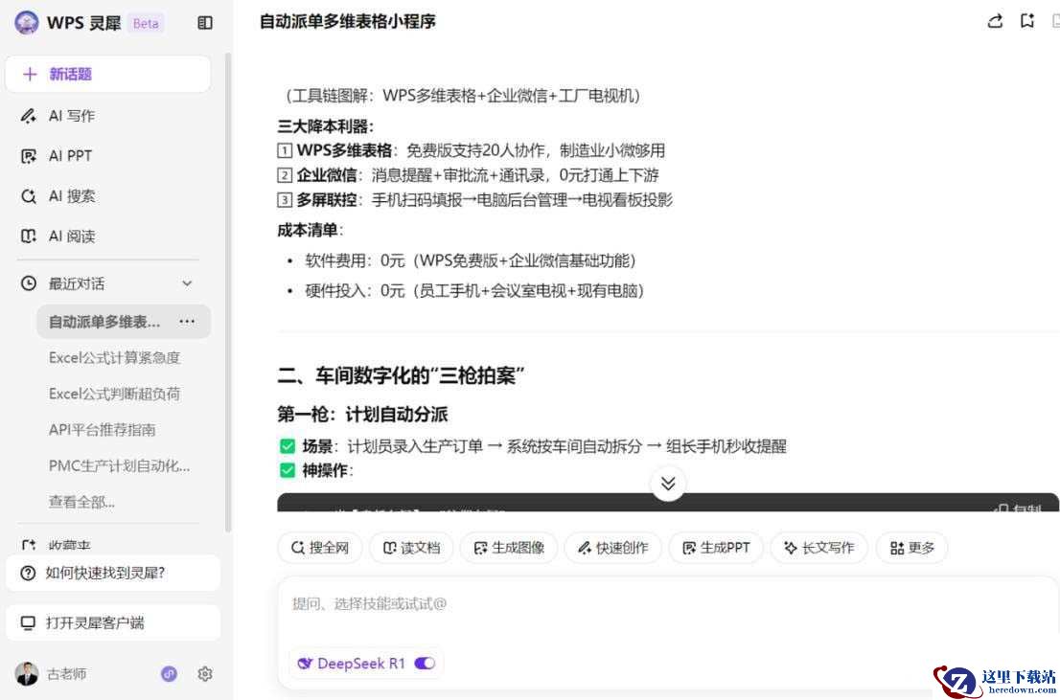
Task: Click the 长文写作 skill chip
Action: click(x=818, y=548)
